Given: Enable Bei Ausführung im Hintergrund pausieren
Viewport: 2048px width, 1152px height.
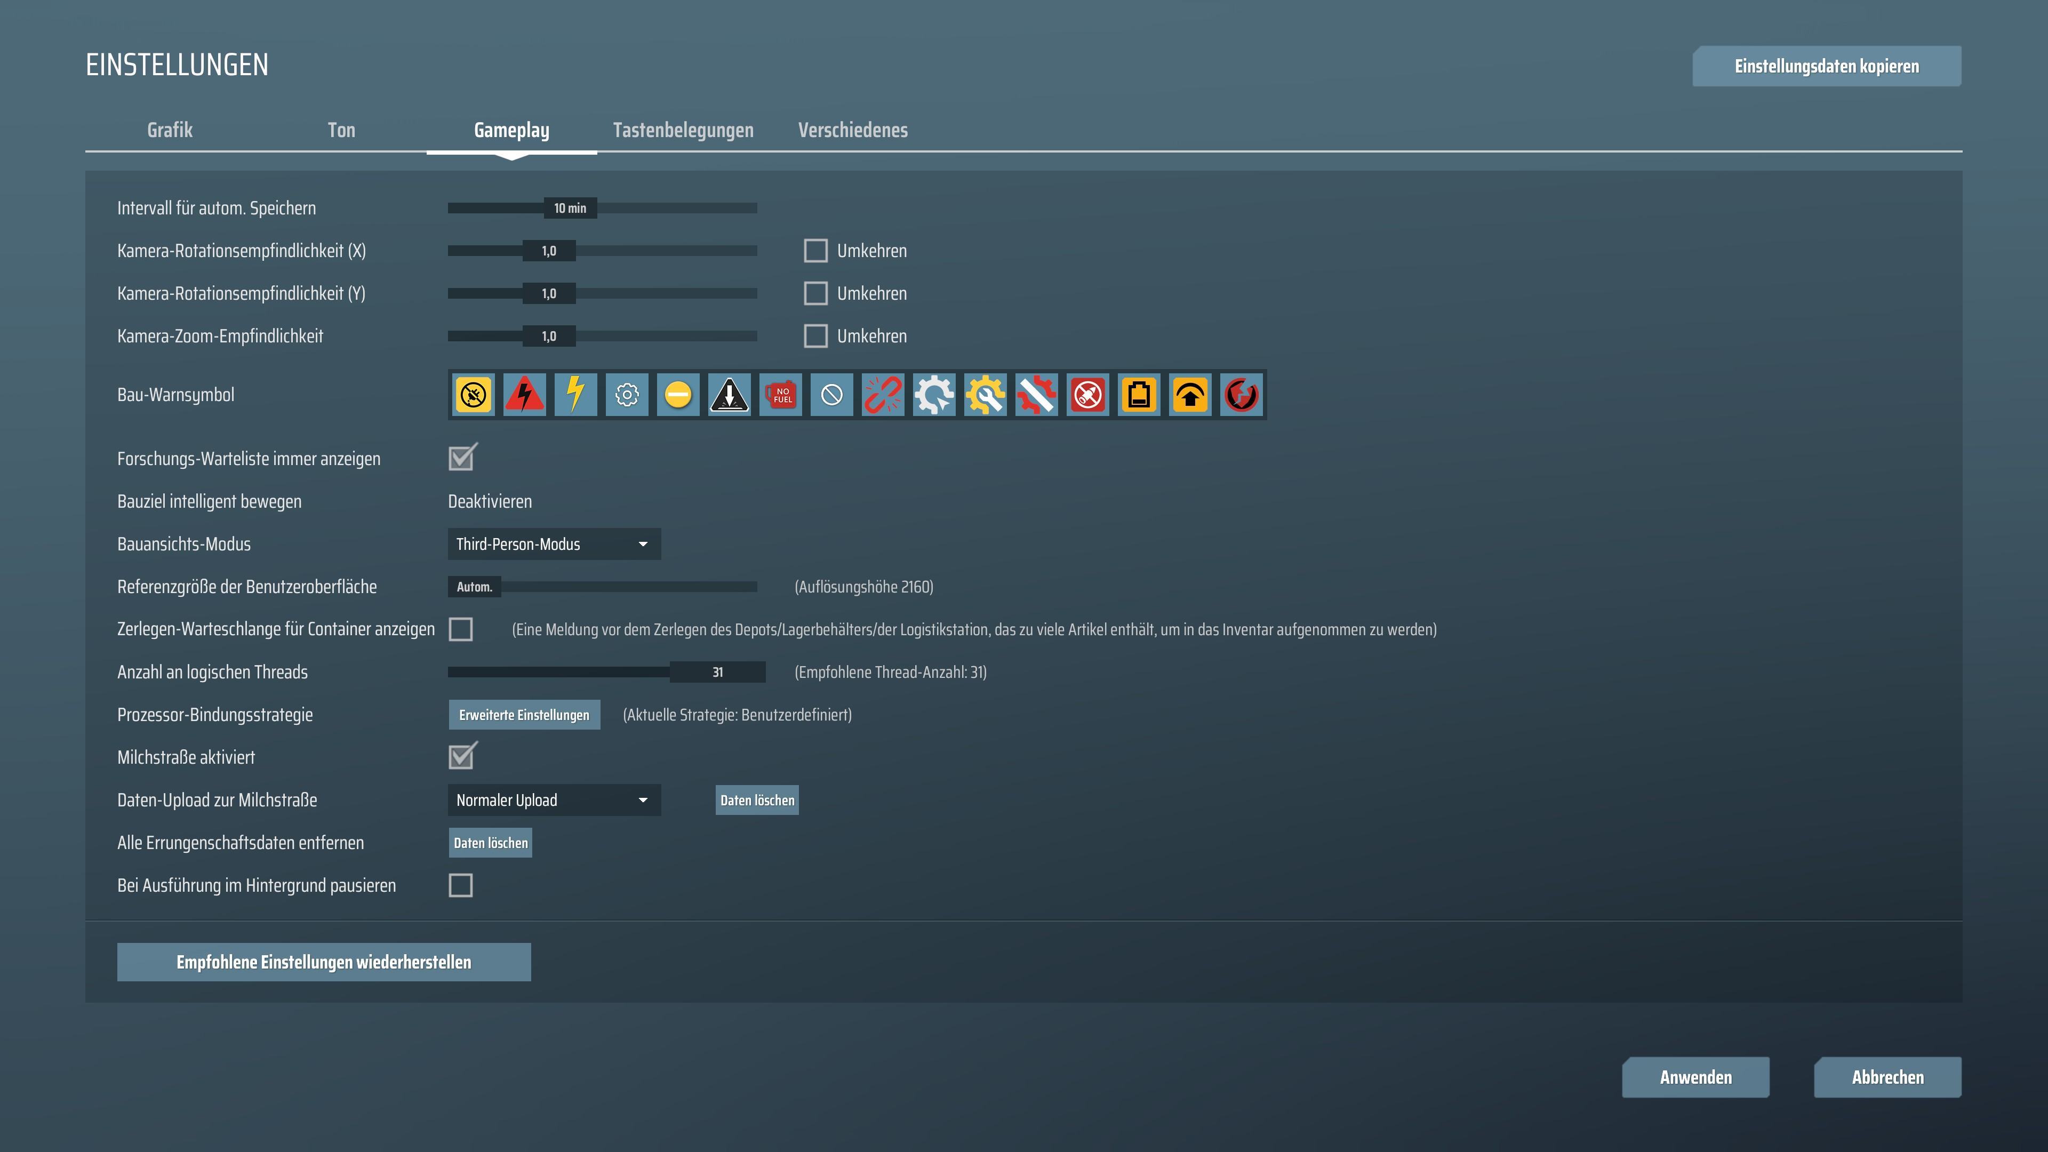Looking at the screenshot, I should [x=461, y=886].
